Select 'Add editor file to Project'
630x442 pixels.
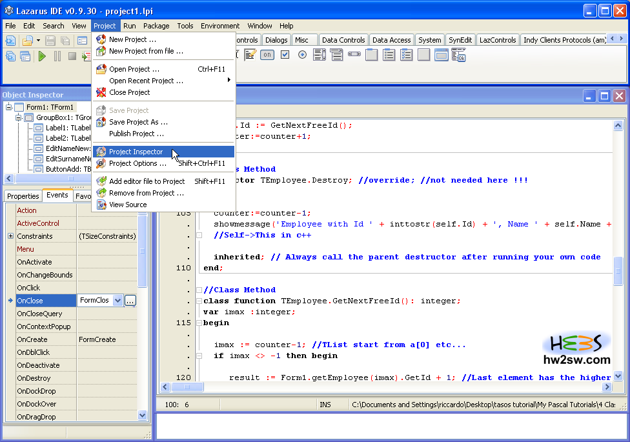click(163, 181)
